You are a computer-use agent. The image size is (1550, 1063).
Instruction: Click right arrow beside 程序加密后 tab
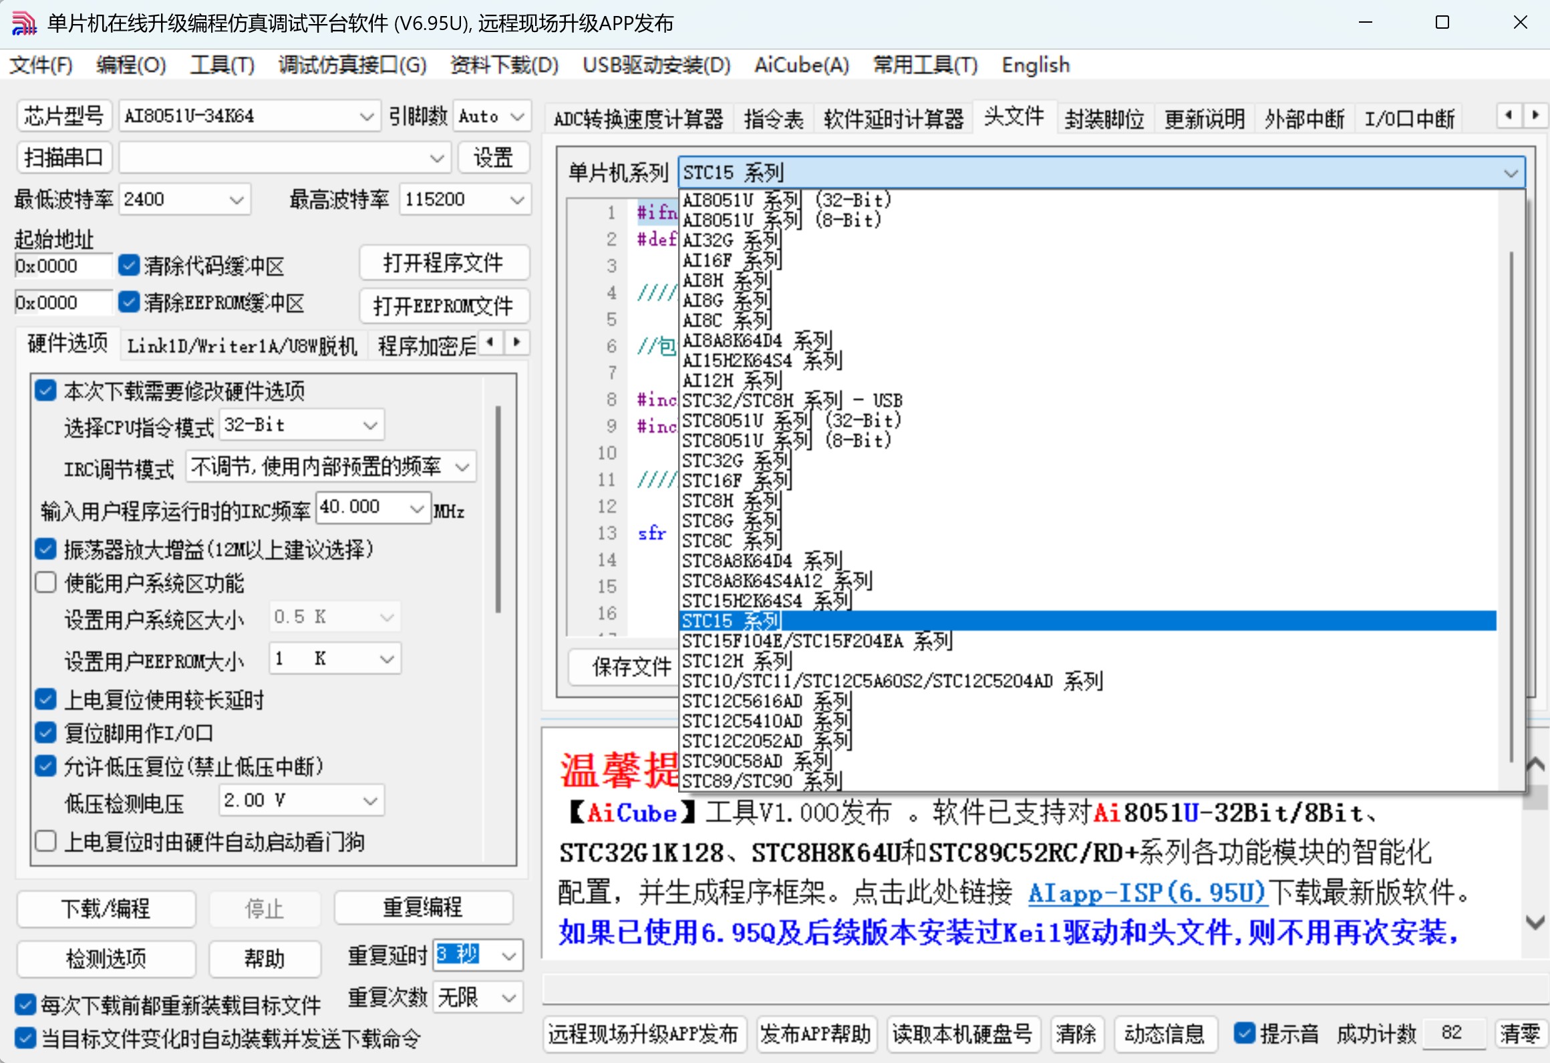click(516, 343)
